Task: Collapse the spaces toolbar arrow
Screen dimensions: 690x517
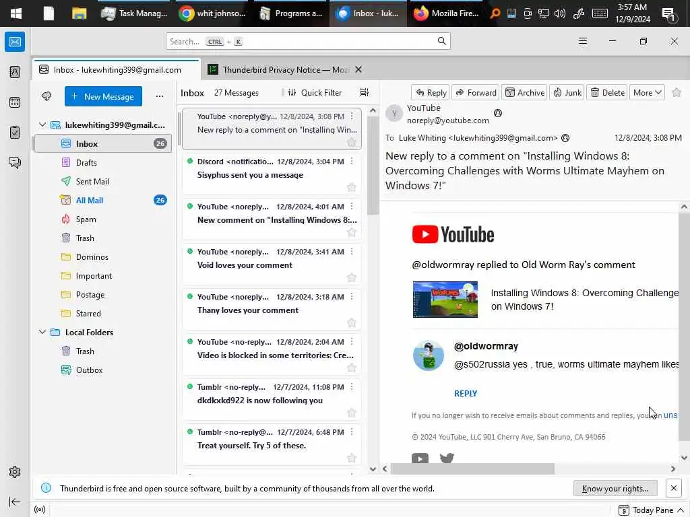Action: tap(15, 502)
